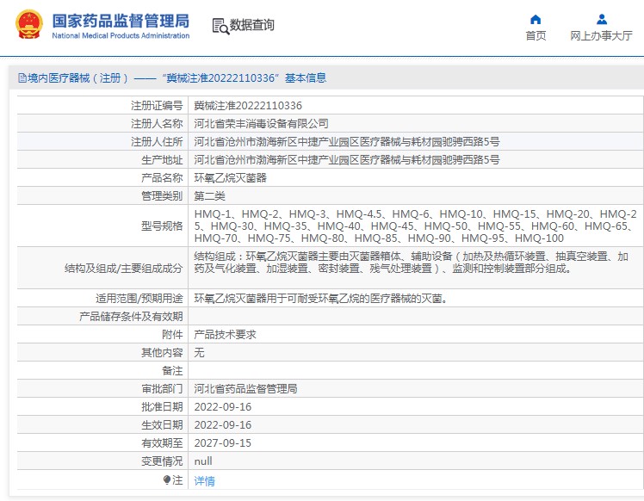Click 国家药品监督管理局 site title
The width and height of the screenshot is (644, 501).
click(x=121, y=21)
